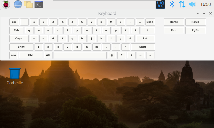Image resolution: width=214 pixels, height=128 pixels.
Task: Show the clock reading 16:50
Action: 205,4
